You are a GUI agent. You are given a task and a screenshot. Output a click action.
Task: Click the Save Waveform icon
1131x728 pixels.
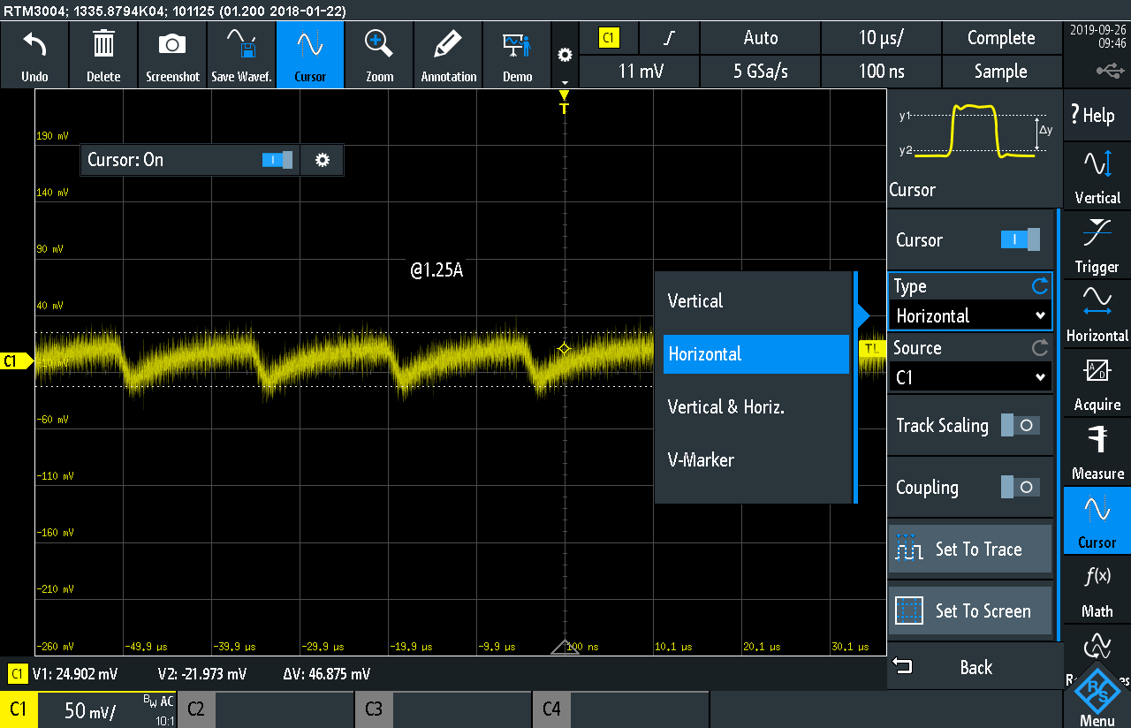click(241, 55)
